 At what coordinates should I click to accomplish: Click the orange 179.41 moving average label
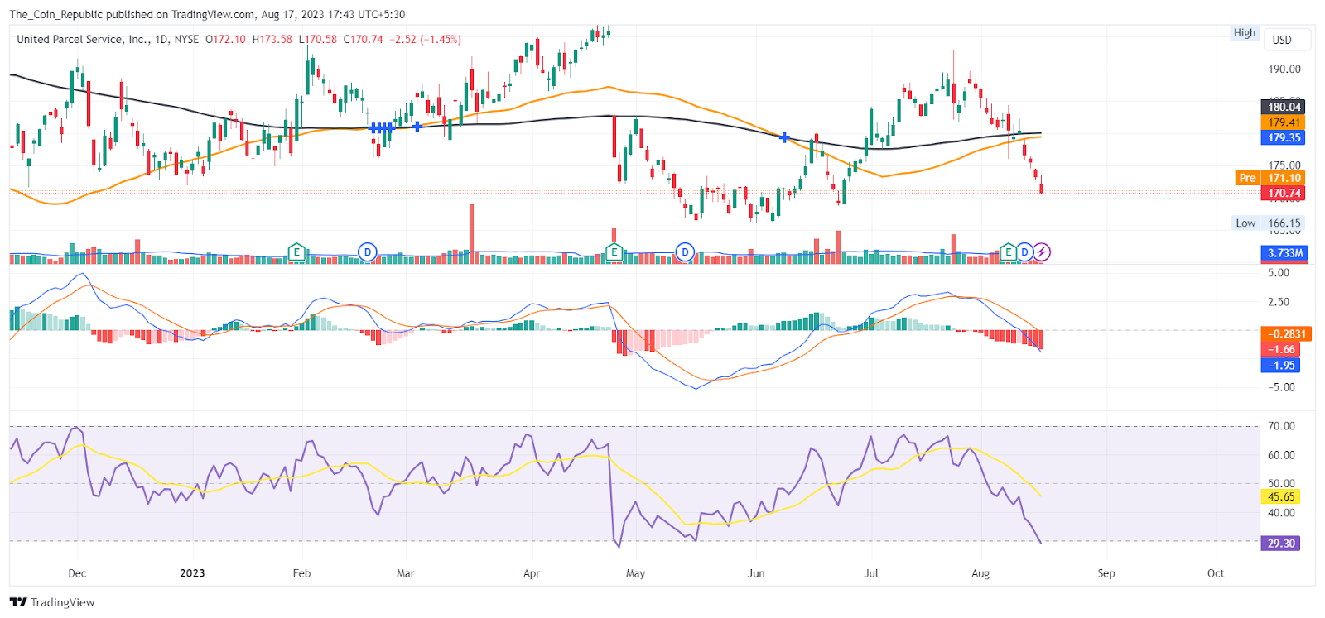[1284, 122]
